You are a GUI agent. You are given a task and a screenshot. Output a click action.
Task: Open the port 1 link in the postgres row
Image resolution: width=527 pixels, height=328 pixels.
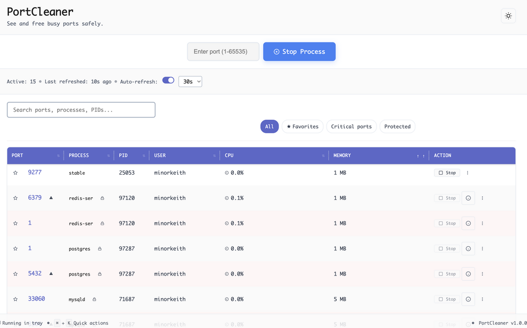[x=29, y=248]
